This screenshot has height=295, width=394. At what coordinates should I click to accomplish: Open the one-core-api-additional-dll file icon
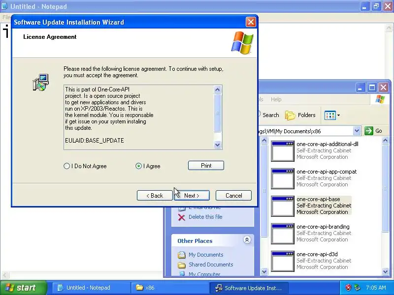tap(282, 151)
